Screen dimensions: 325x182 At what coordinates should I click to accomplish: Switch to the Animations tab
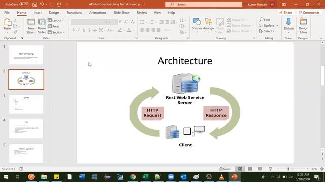[97, 12]
